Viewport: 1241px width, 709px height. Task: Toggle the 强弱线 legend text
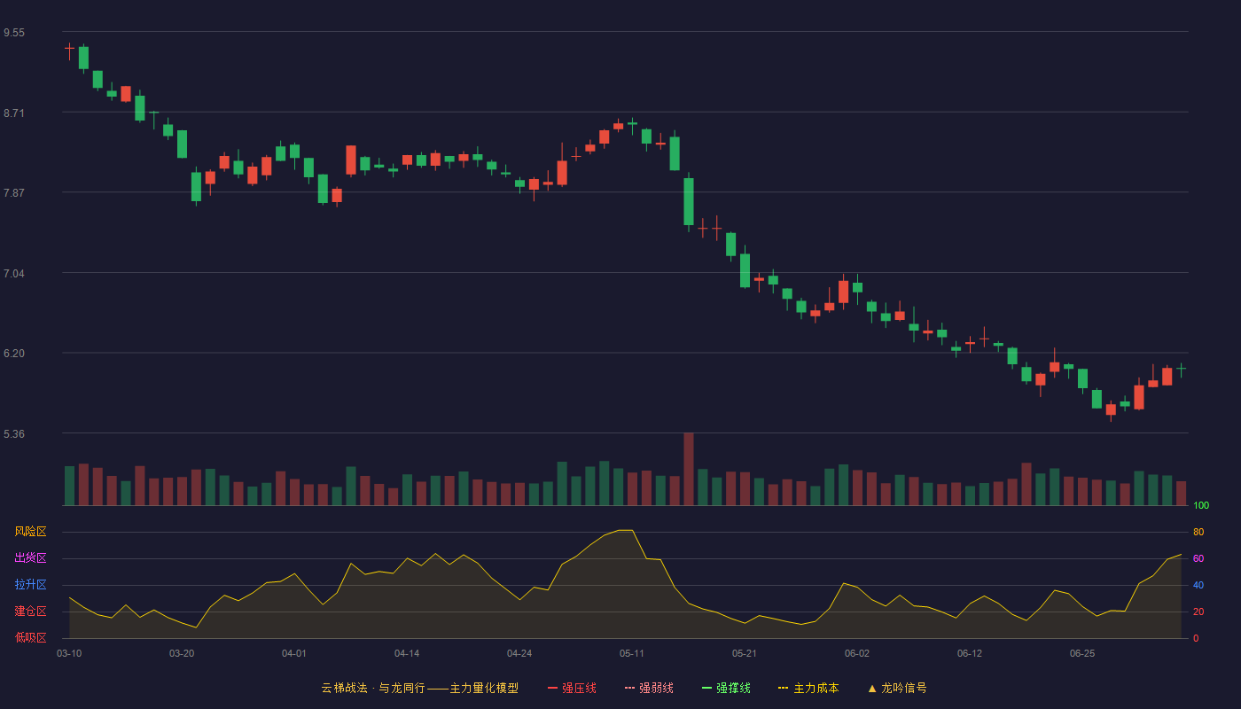pos(656,688)
